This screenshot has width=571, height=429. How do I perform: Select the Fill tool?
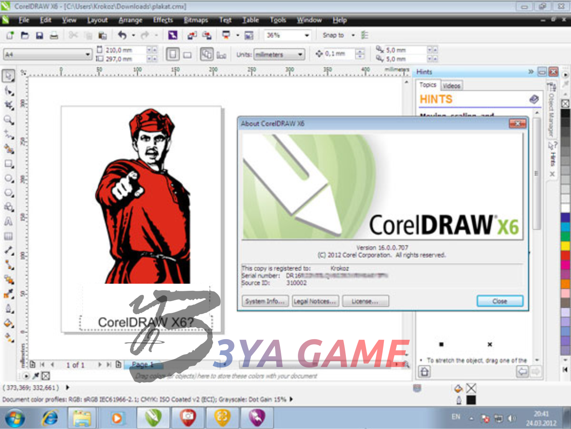9,323
